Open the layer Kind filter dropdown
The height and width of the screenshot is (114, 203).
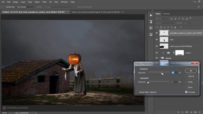click(162, 19)
